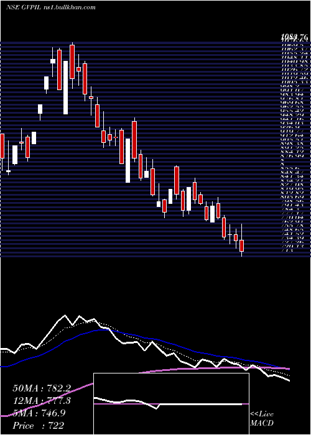Select the 12MA : 777.3 legend label

[42, 401]
